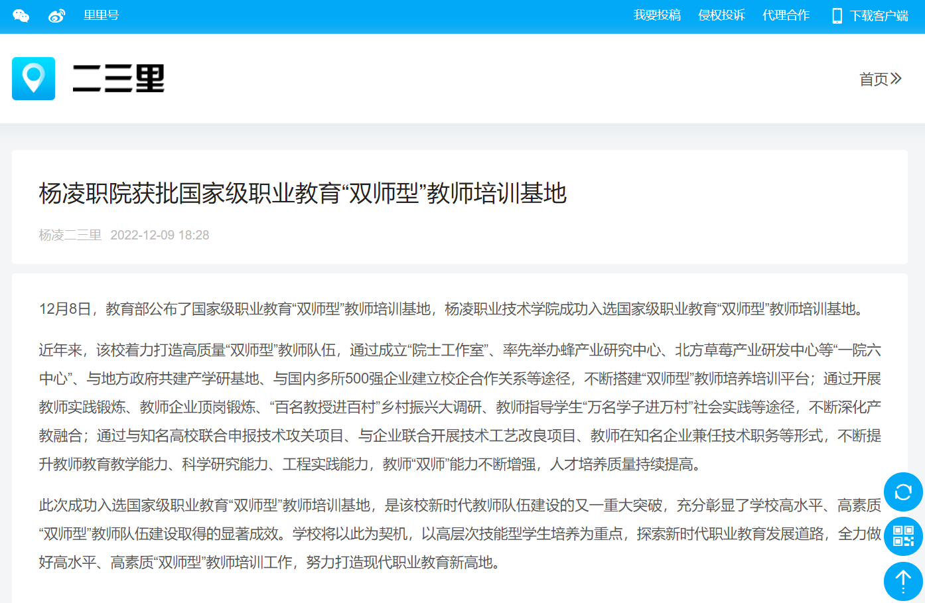Image resolution: width=925 pixels, height=603 pixels.
Task: Open the 里里号 link
Action: 101,15
